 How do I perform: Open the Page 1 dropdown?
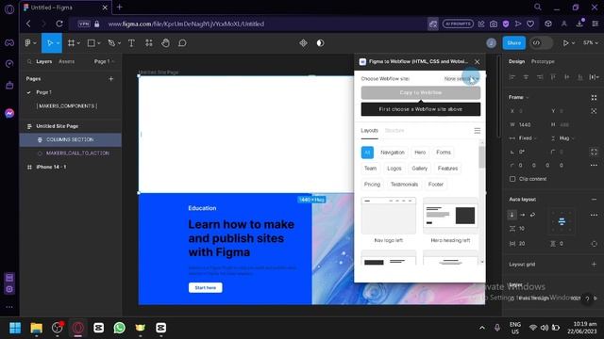click(x=104, y=61)
